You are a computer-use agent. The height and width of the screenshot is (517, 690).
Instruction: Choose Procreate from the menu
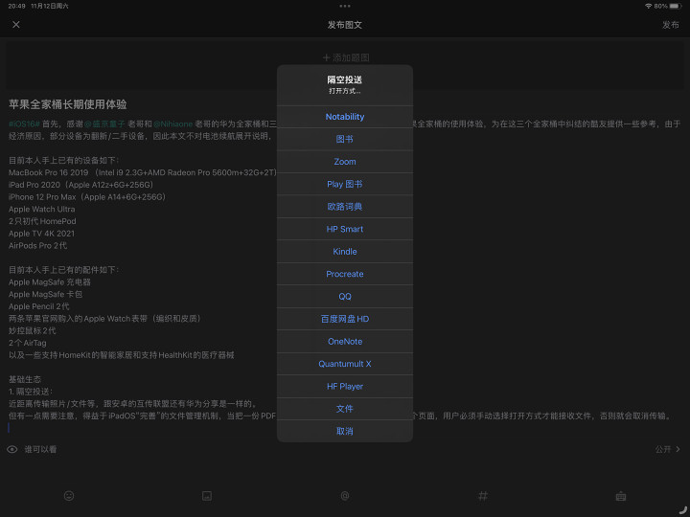click(x=345, y=274)
